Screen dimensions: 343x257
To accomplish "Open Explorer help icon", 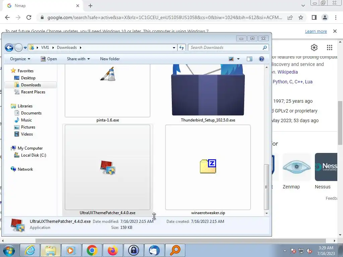I will coord(261,59).
